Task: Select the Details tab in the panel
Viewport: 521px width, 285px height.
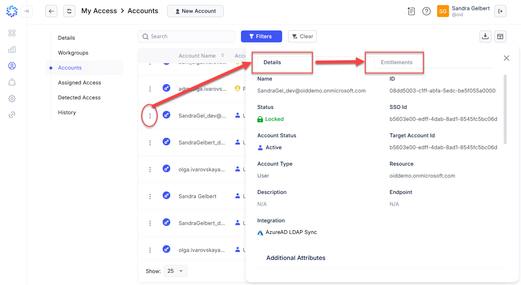Action: pos(272,62)
